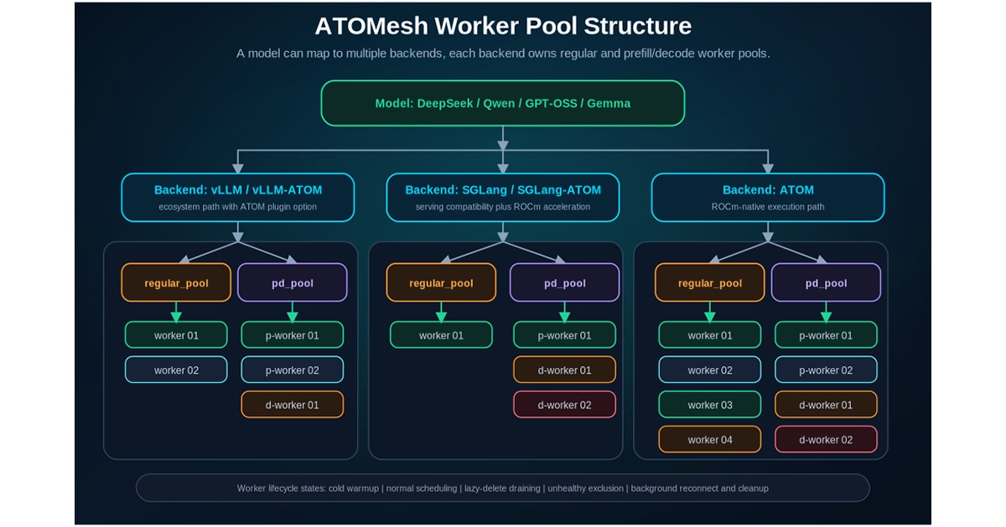1006x527 pixels.
Task: Click 'worker 02' in the ATOM regular_pool
Action: 709,369
